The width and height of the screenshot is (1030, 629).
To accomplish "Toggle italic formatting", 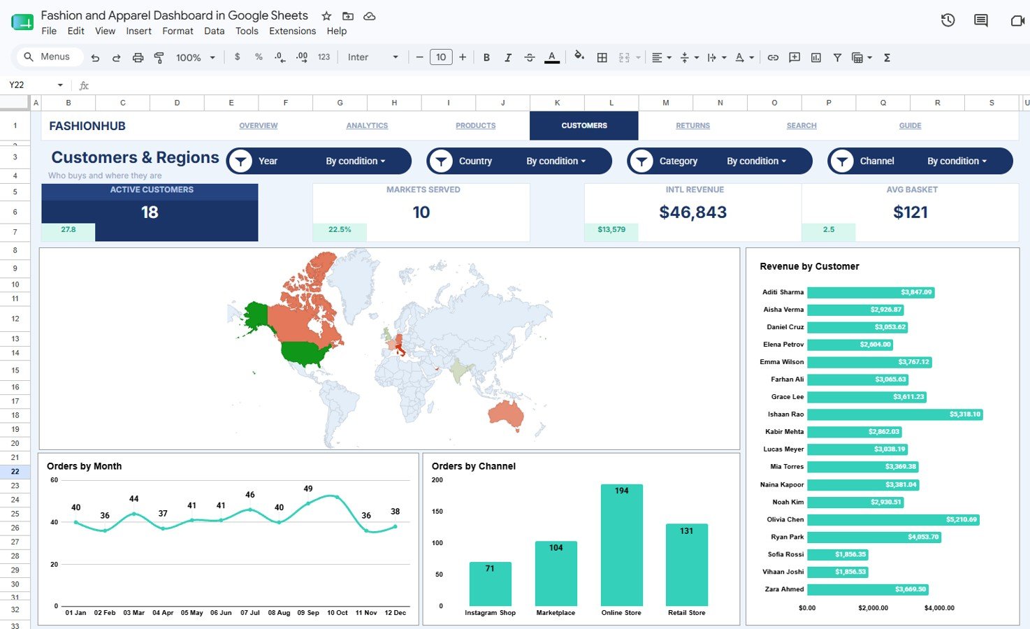I will (x=508, y=58).
